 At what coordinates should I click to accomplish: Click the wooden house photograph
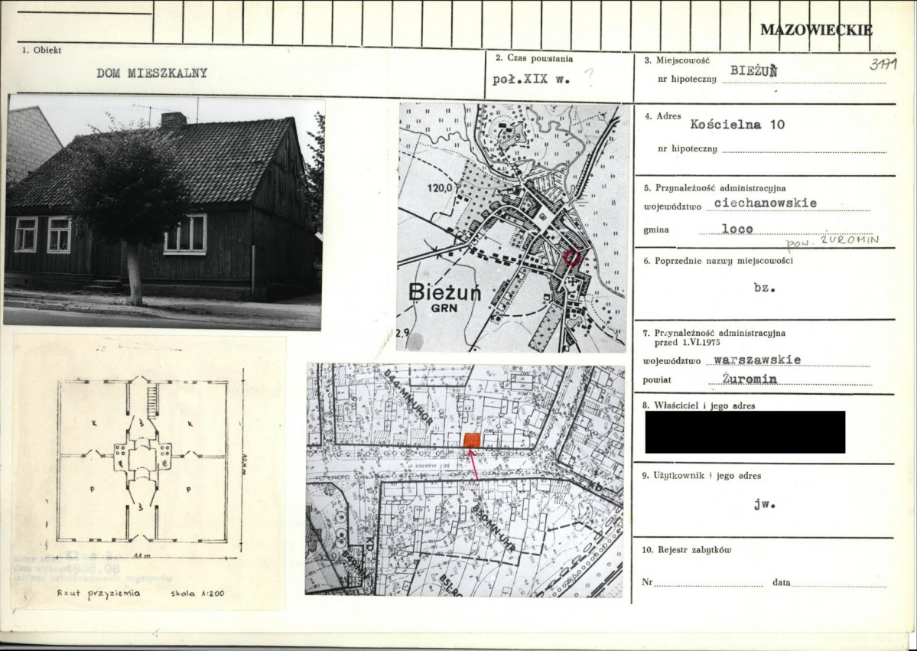(164, 213)
